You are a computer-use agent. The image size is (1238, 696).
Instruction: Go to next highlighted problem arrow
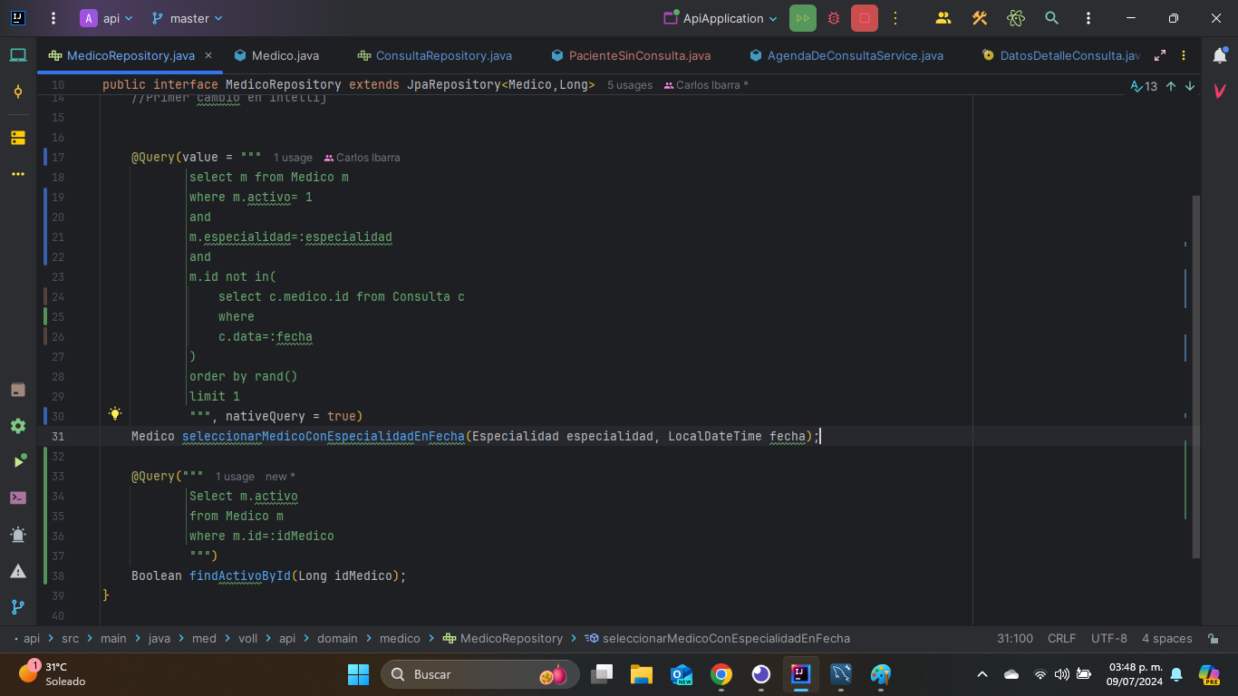1190,86
